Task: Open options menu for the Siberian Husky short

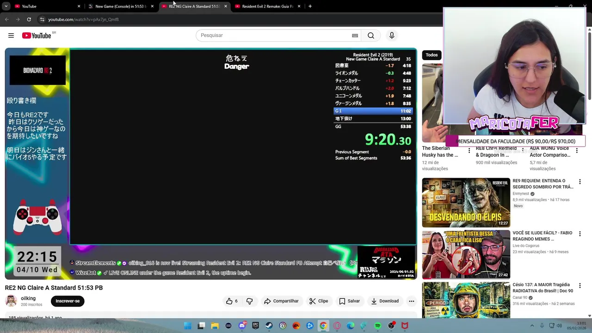Action: click(469, 151)
